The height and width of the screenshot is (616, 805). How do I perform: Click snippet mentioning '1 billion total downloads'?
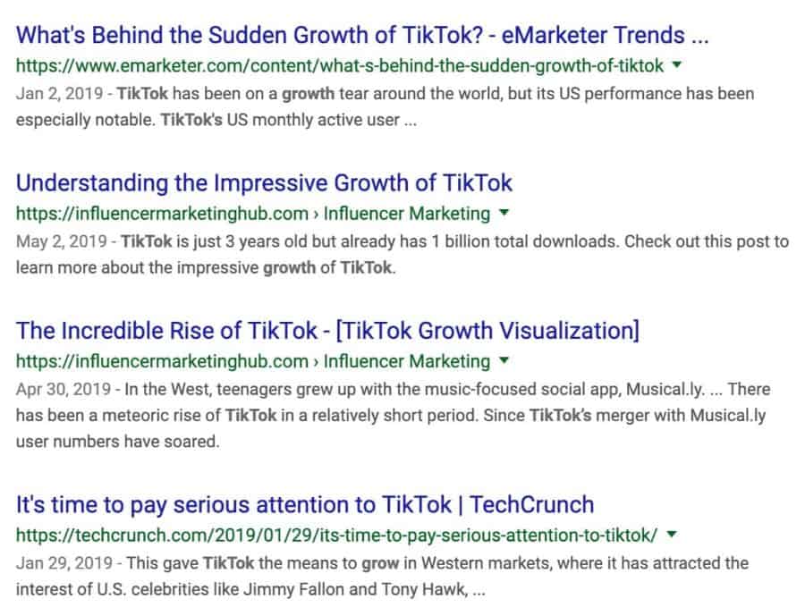click(x=402, y=255)
